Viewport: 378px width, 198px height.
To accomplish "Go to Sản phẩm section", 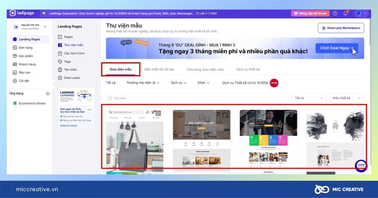I will coord(26,56).
